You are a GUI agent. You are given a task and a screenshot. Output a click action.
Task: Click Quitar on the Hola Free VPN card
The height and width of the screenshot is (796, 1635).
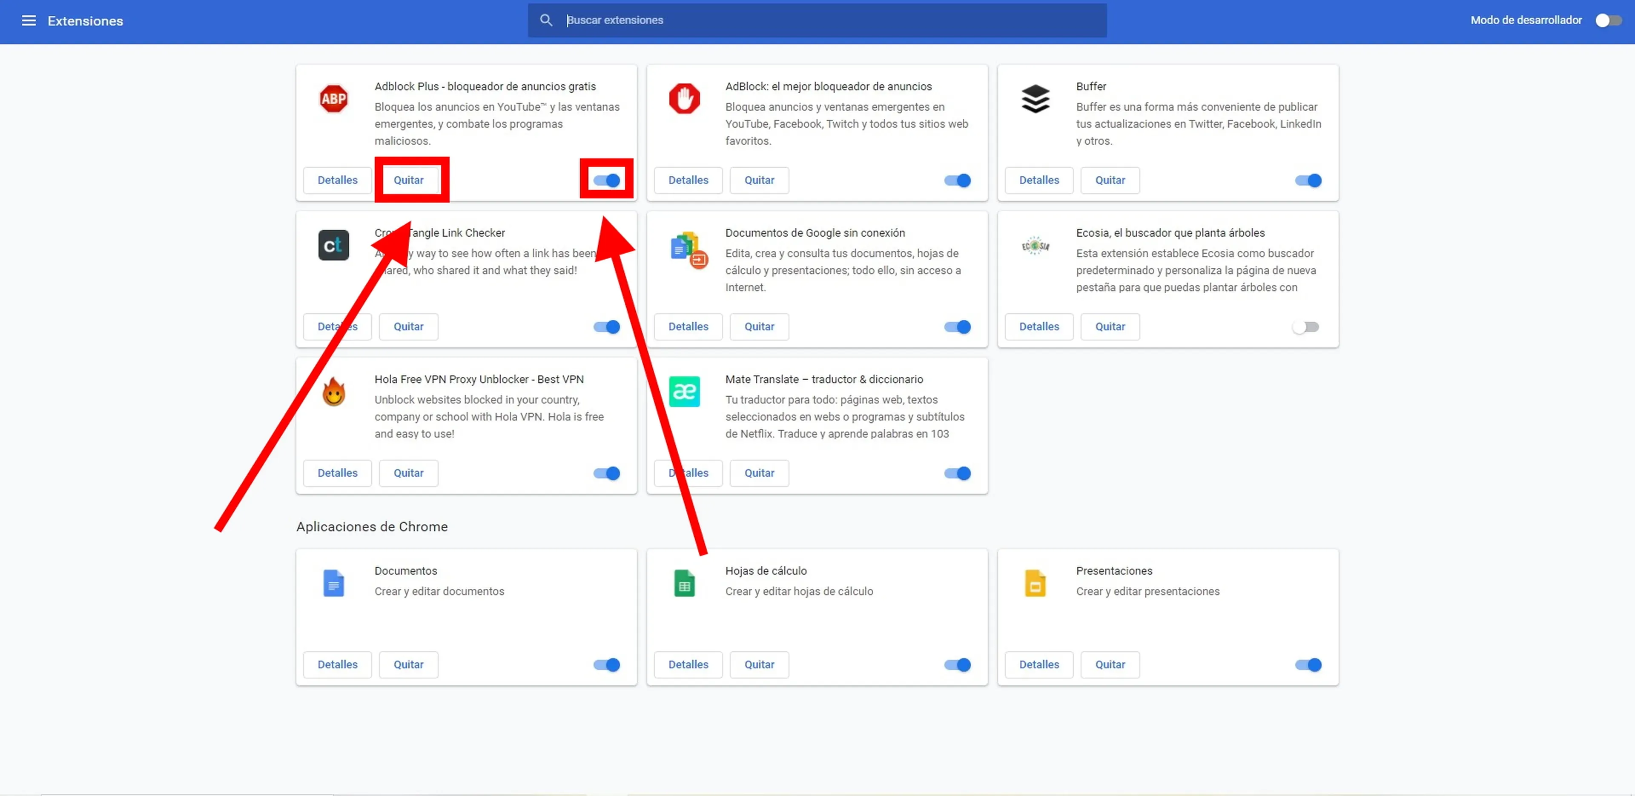pyautogui.click(x=408, y=473)
